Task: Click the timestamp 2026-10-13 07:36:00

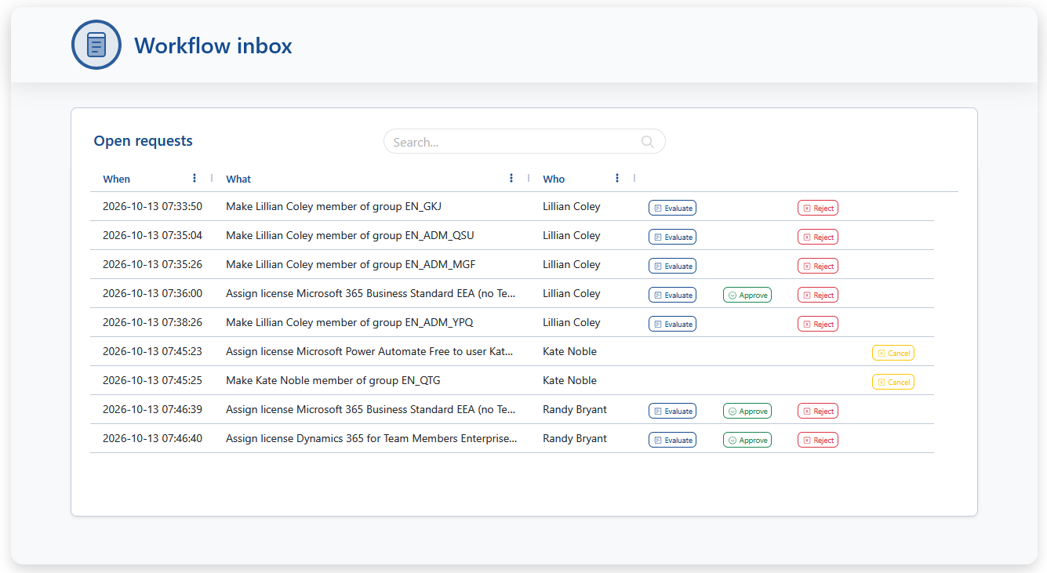Action: (x=152, y=294)
